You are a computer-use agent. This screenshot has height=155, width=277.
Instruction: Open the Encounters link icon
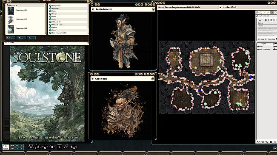pyautogui.click(x=50, y=8)
